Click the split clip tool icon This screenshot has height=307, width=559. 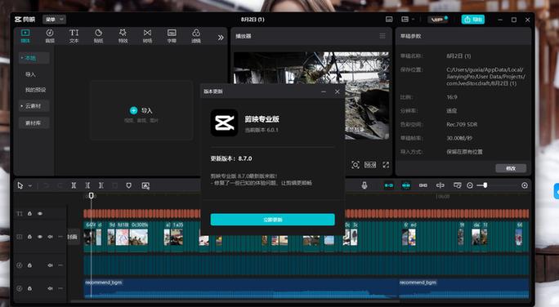pos(74,185)
